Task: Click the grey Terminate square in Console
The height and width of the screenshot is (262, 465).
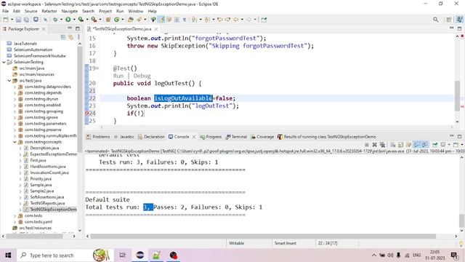Action: point(367,145)
